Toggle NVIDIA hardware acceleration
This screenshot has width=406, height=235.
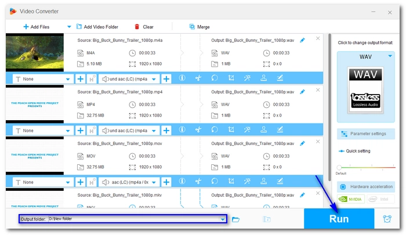point(351,199)
